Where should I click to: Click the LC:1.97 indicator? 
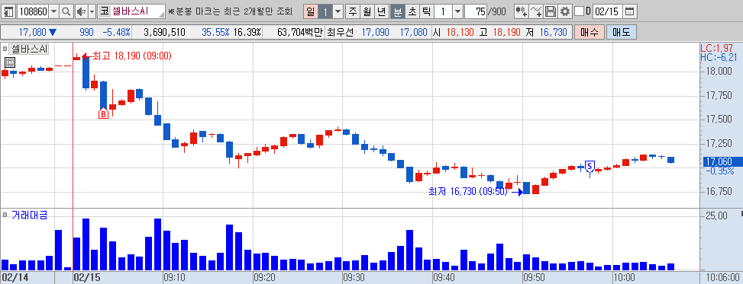[717, 48]
